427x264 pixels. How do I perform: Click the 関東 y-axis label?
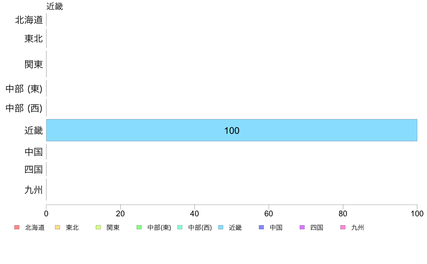(33, 65)
